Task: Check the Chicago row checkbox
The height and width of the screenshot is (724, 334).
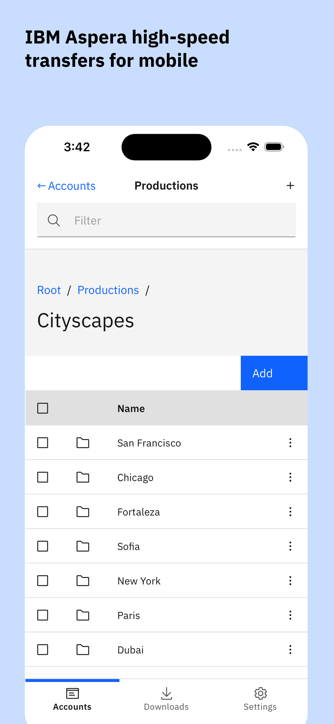Action: (43, 477)
